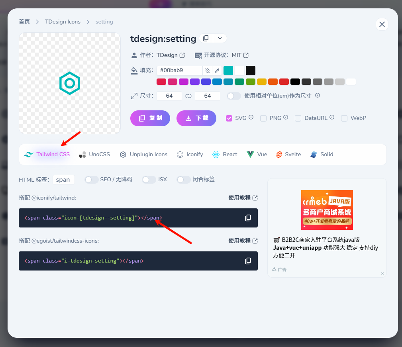This screenshot has width=402, height=347.
Task: Show SVG format info tooltip icon
Action: pyautogui.click(x=251, y=117)
